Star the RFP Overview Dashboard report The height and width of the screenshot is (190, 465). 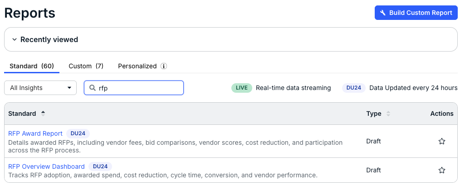441,170
